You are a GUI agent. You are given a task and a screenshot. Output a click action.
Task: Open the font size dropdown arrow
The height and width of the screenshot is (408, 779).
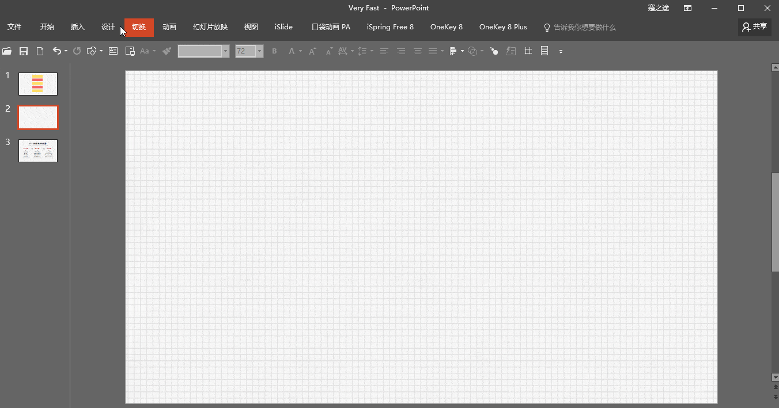click(x=259, y=51)
